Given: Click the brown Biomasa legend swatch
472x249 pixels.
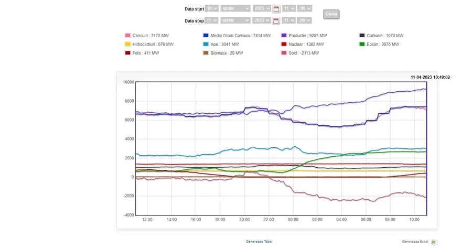Looking at the screenshot, I should tap(206, 53).
